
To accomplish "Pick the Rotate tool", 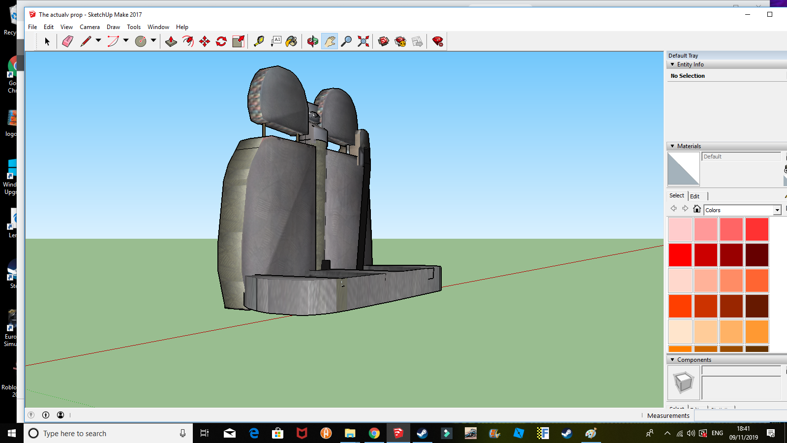I will point(221,41).
